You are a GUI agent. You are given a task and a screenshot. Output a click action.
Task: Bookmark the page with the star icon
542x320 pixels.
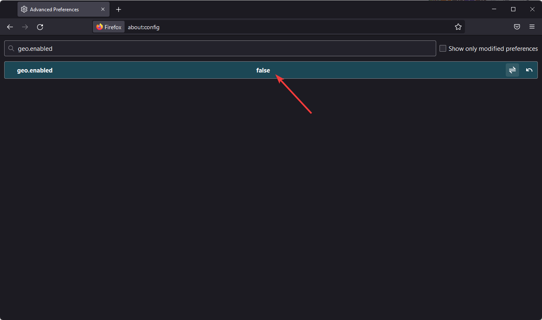tap(458, 27)
